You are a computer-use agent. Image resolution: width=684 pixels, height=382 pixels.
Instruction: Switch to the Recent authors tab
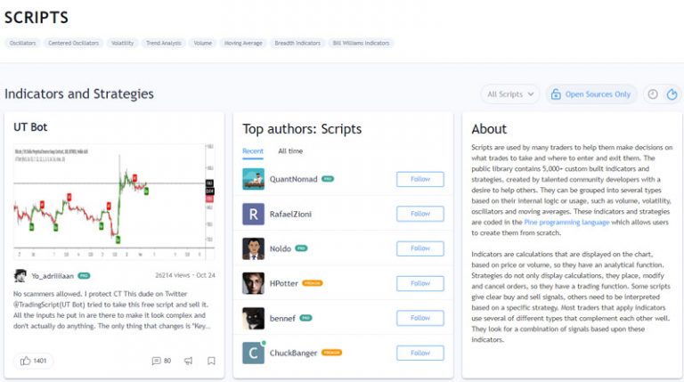(253, 151)
